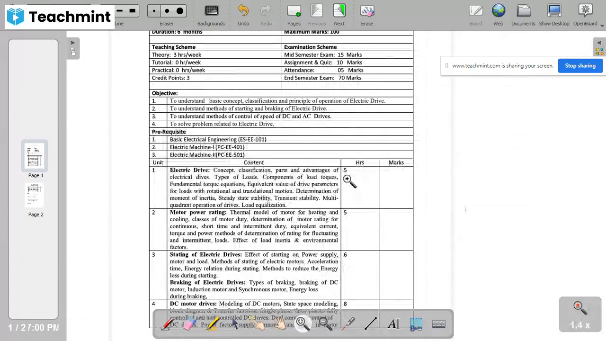
Task: Choose the selection arrow tool
Action: [x=234, y=324]
